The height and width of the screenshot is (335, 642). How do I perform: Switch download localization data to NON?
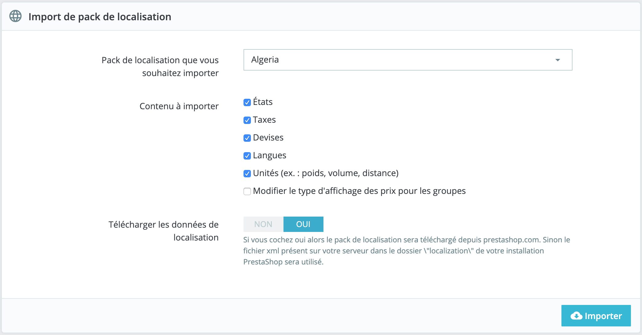point(263,224)
